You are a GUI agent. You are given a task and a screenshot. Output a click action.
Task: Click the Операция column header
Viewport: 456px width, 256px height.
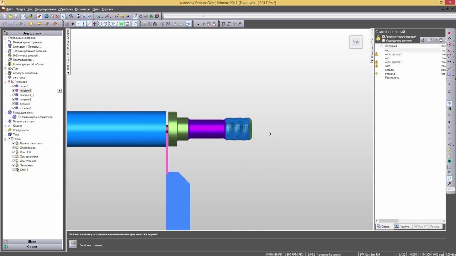(391, 46)
